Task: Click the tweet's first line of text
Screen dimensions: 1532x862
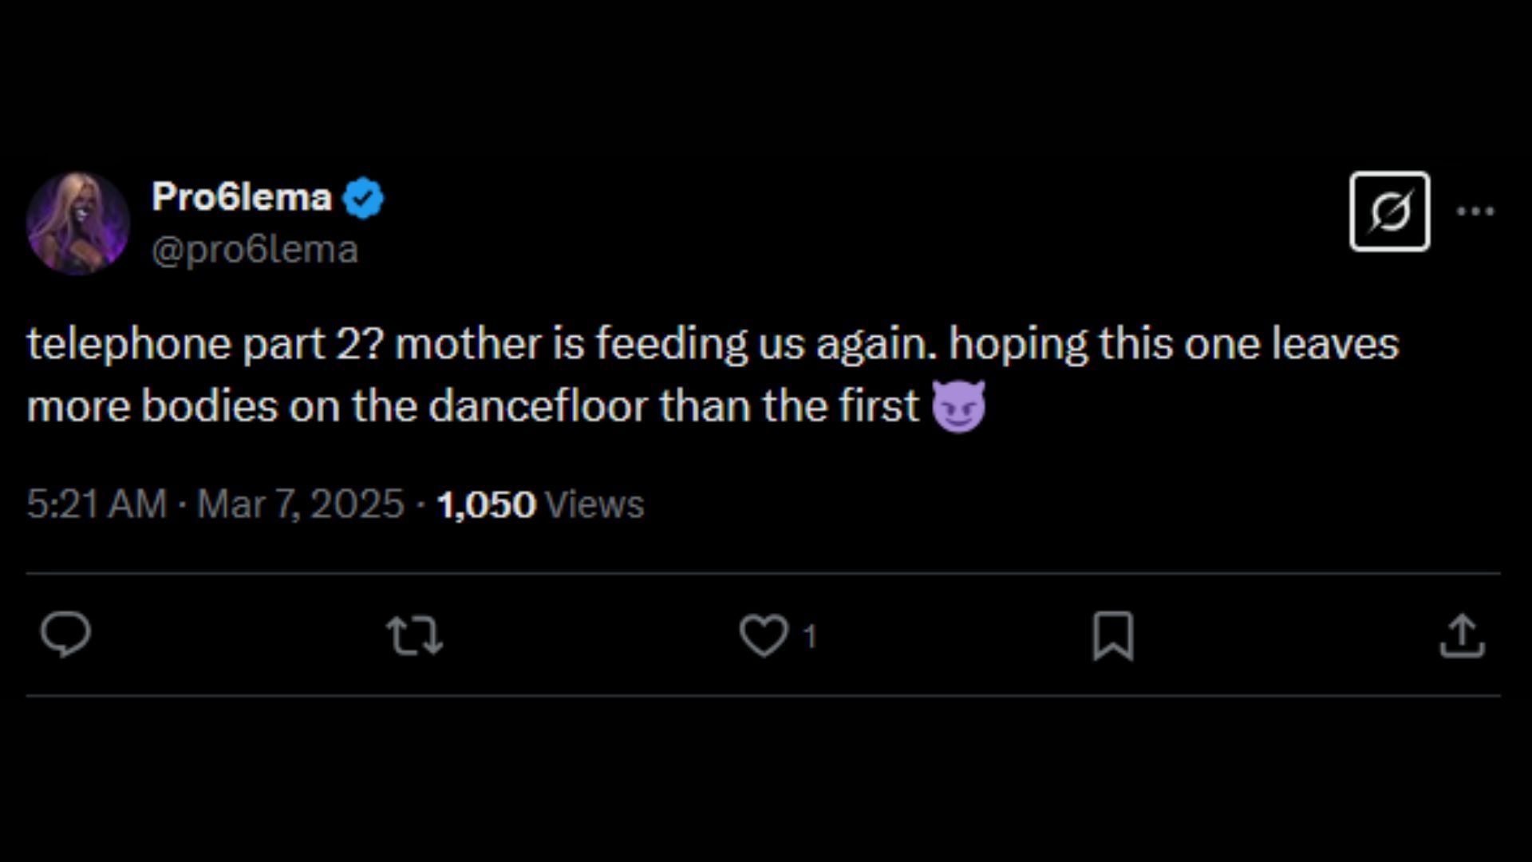Action: point(712,345)
